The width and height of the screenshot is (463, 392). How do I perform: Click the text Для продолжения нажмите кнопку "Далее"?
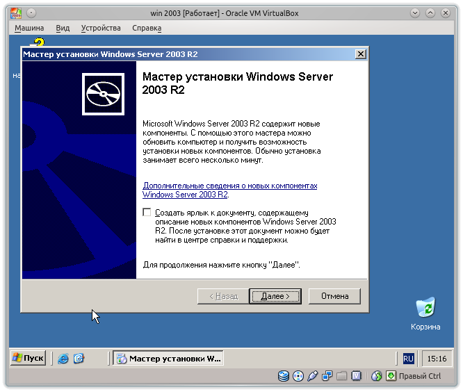coord(222,265)
